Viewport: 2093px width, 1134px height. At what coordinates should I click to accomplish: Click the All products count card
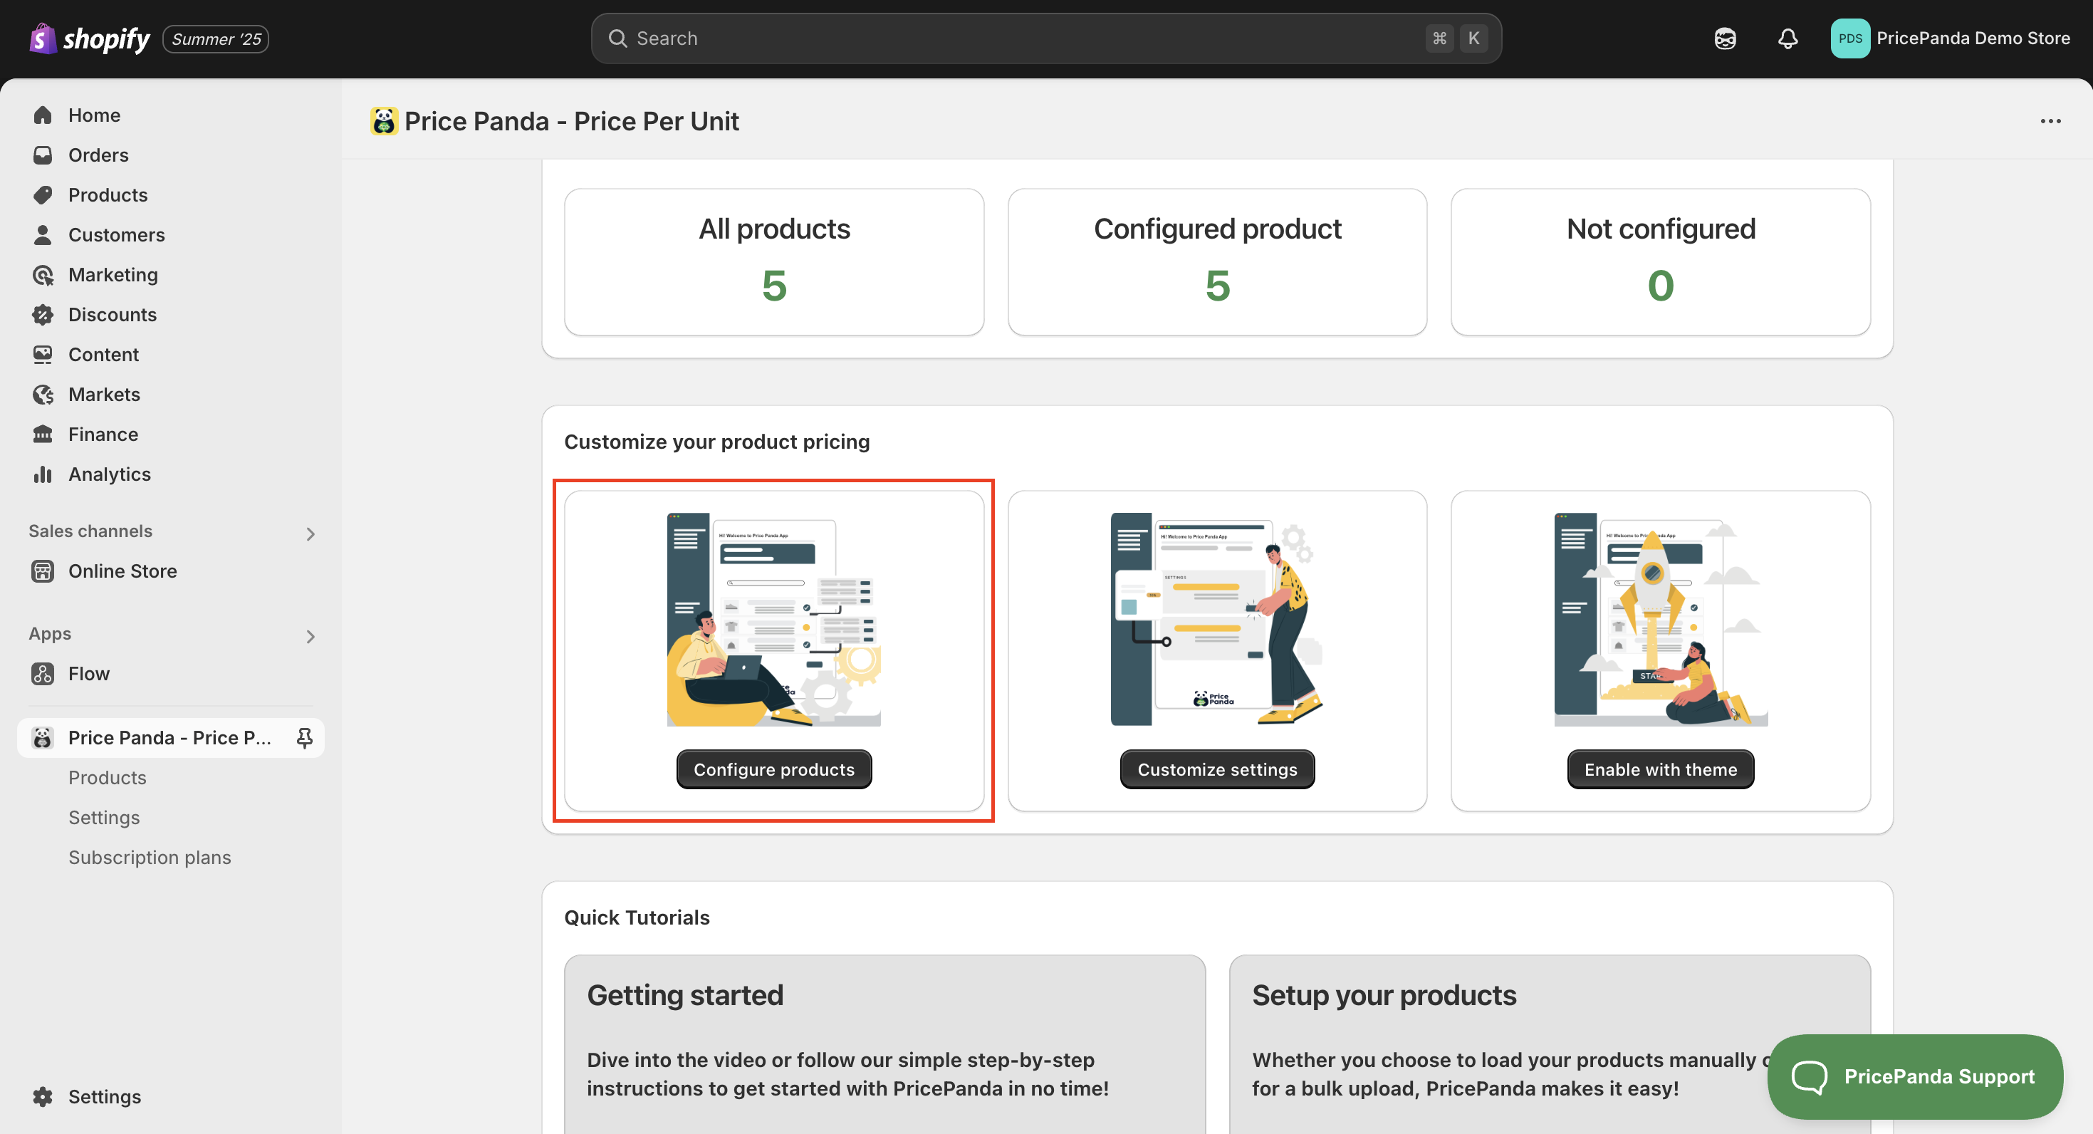point(773,261)
